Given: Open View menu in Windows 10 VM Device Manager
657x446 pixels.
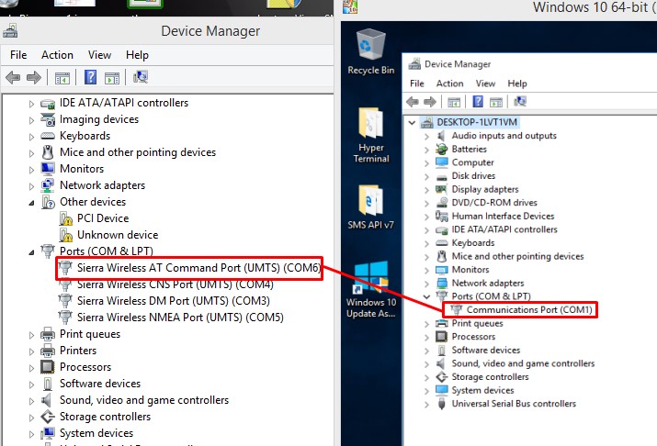Looking at the screenshot, I should click(x=485, y=84).
